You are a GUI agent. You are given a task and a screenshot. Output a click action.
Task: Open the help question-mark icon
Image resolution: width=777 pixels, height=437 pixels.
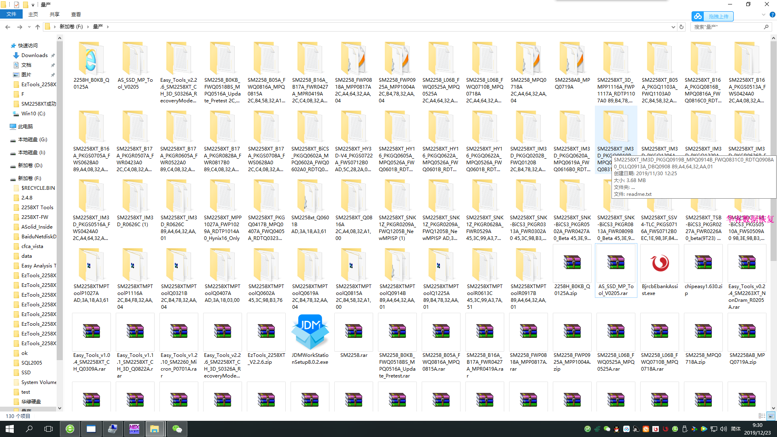(x=772, y=15)
